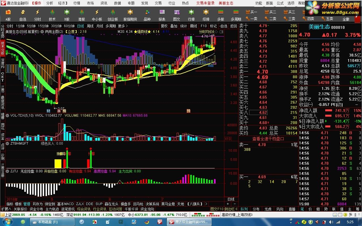This screenshot has height=226, width=362.
Task: Click the 图文F10 button
Action: pyautogui.click(x=217, y=209)
